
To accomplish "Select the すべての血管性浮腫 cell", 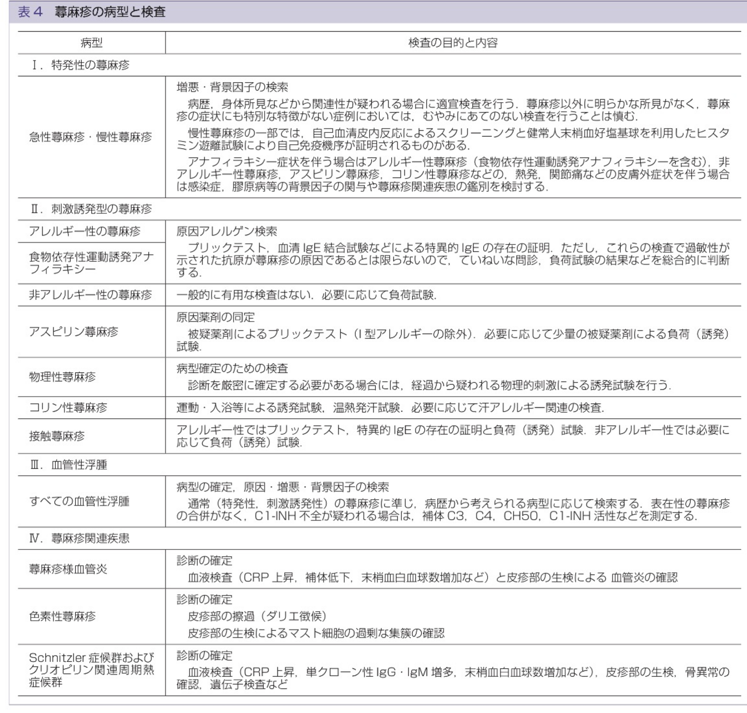I will tap(79, 501).
